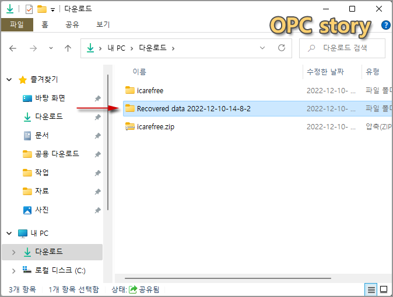Open the recent locations dropdown chevron

pyautogui.click(x=51, y=48)
